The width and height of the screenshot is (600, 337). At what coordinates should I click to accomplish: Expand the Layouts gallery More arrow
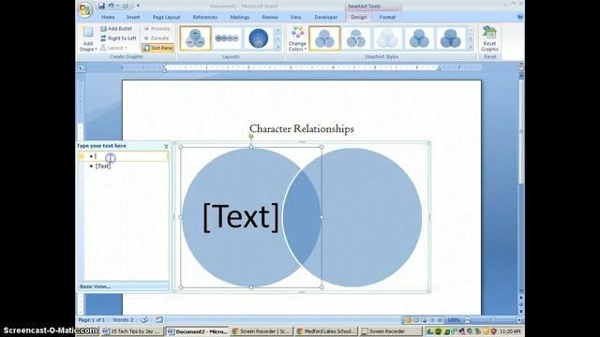[278, 47]
